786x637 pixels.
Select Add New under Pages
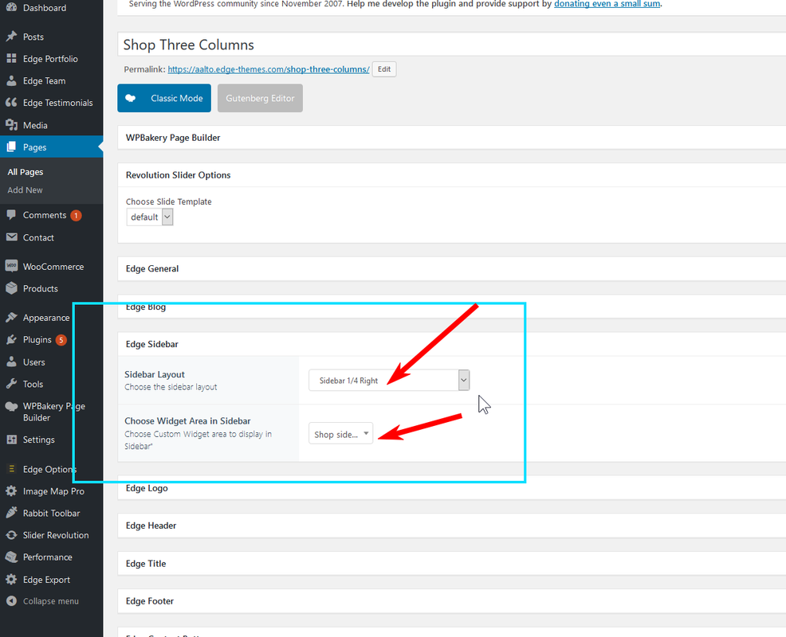click(x=25, y=190)
